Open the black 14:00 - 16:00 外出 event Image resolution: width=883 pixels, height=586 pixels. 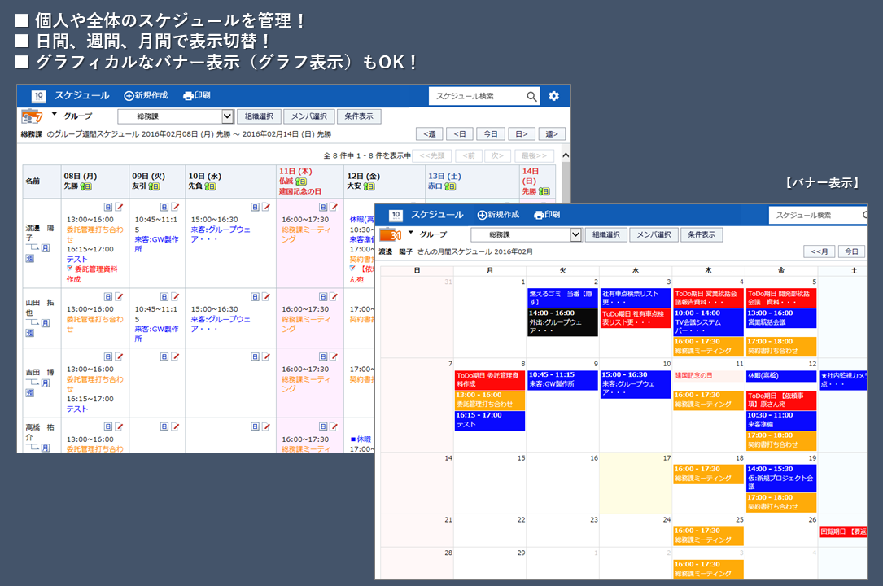click(562, 322)
